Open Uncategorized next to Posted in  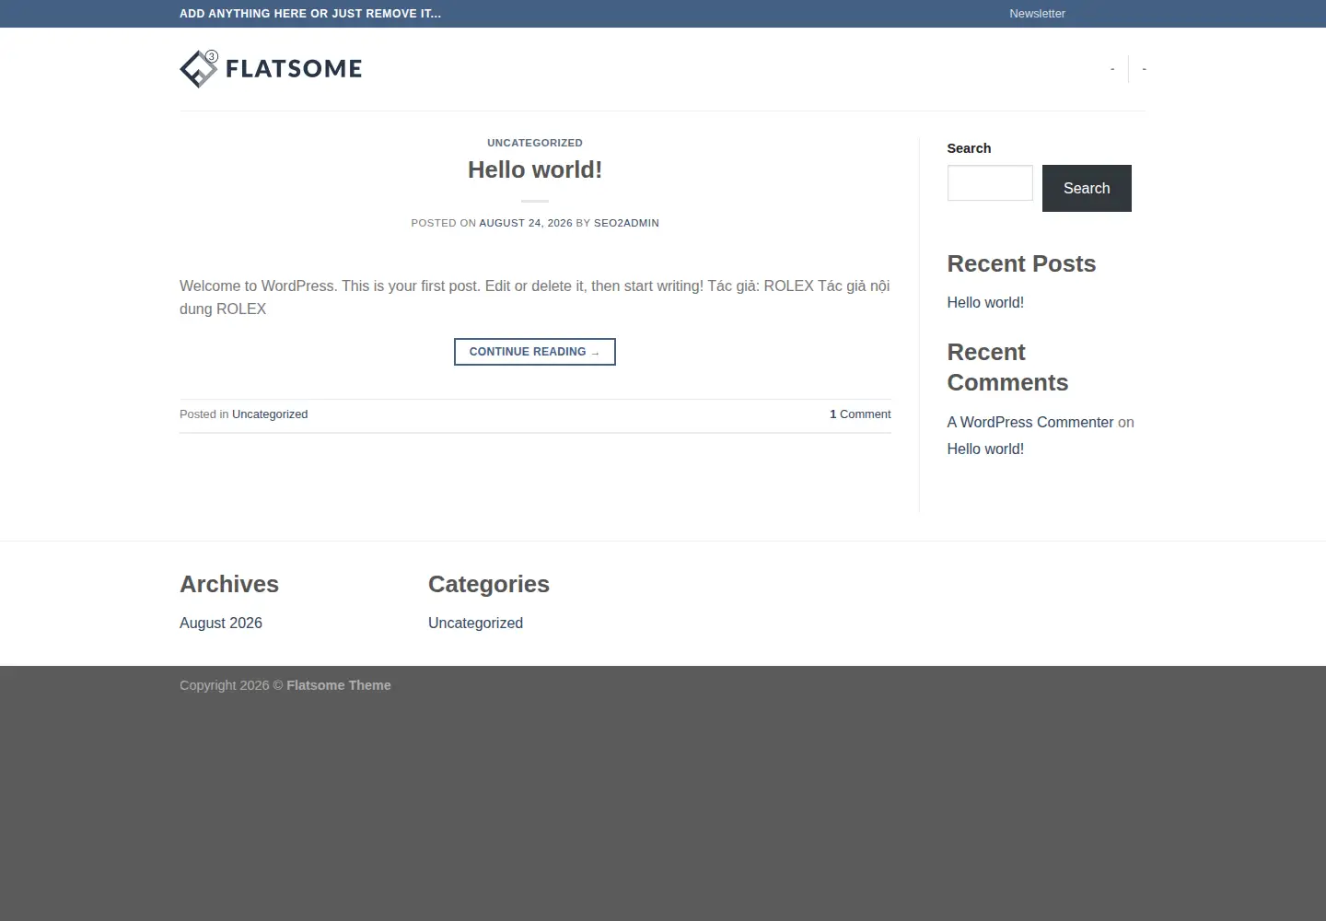pyautogui.click(x=270, y=414)
